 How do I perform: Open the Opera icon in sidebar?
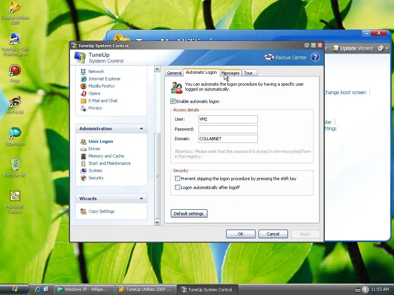tap(83, 93)
